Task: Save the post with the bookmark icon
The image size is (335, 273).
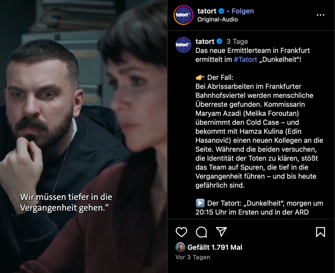Action: pos(320,232)
